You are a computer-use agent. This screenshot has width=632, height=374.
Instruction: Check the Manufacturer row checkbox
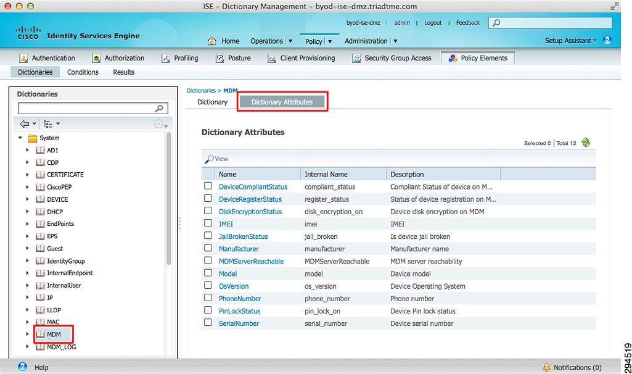pos(208,248)
